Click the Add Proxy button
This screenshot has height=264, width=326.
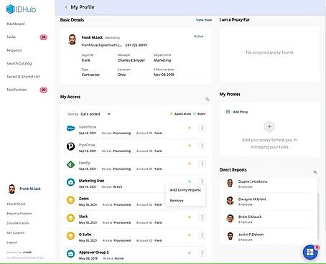(237, 112)
